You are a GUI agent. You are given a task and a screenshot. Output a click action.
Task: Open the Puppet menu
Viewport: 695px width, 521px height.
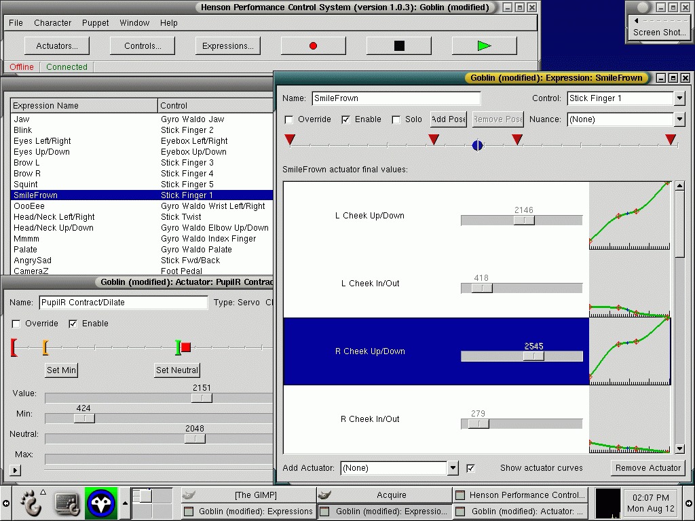tap(95, 23)
